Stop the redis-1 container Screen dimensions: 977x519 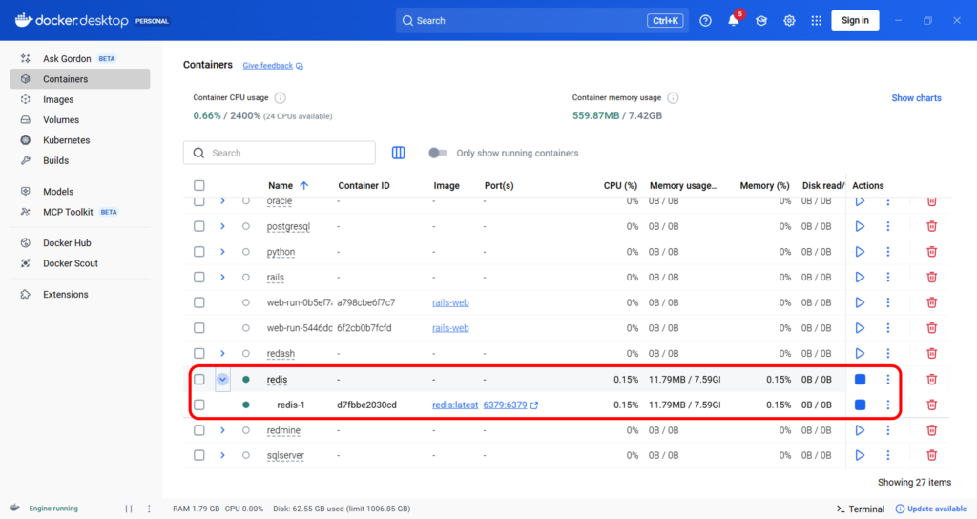pos(860,405)
